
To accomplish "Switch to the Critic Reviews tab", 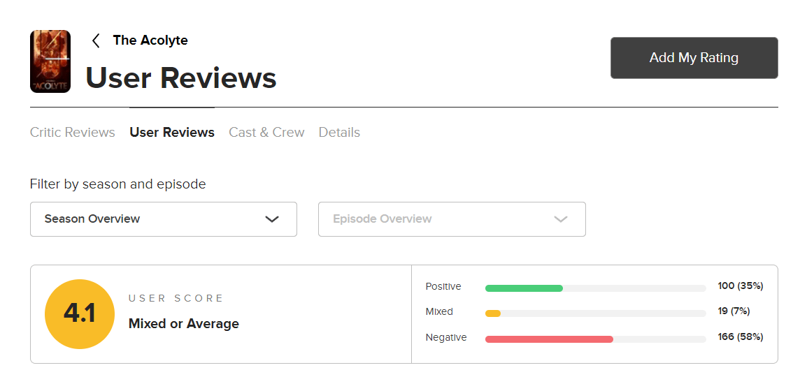I will point(72,133).
